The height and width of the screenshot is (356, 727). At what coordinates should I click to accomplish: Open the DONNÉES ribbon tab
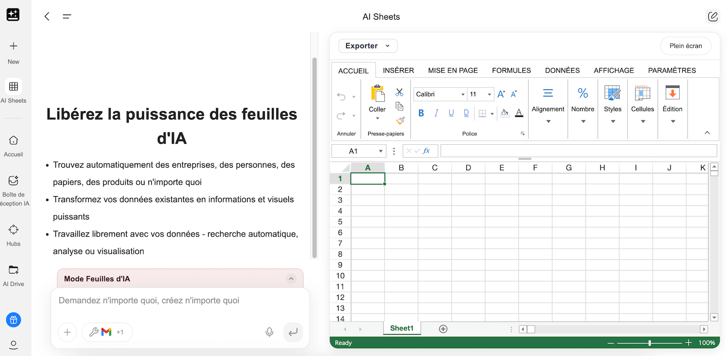[x=562, y=70]
